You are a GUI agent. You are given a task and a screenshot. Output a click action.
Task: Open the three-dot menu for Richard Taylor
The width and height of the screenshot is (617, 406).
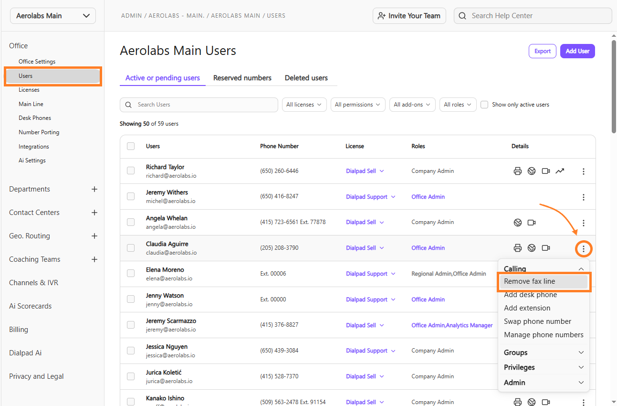click(583, 171)
